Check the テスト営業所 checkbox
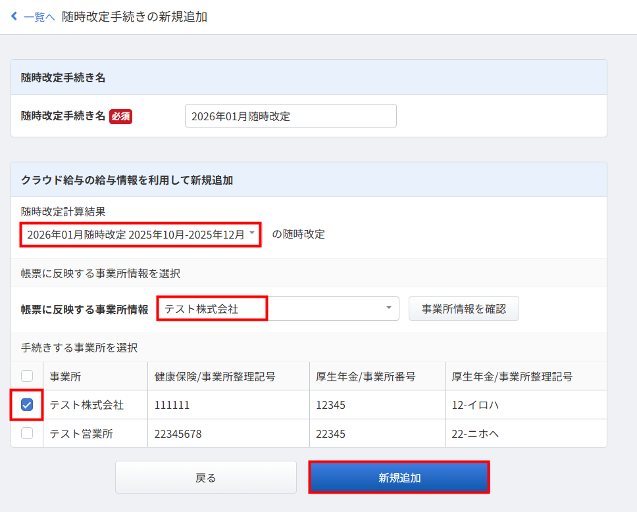This screenshot has height=512, width=637. coord(27,433)
